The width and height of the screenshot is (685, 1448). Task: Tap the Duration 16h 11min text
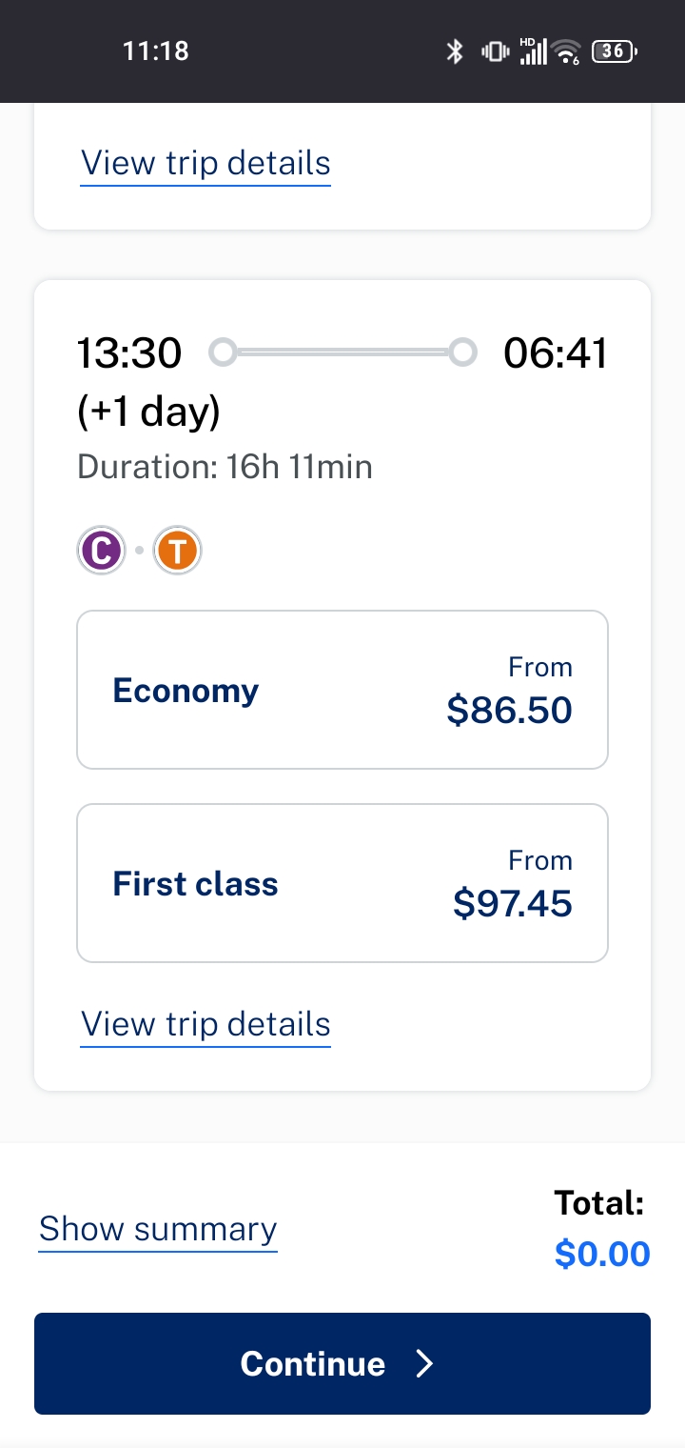pos(225,467)
